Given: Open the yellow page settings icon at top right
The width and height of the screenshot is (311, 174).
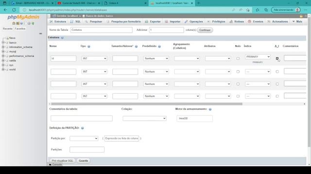Looking at the screenshot, I should pos(301,16).
